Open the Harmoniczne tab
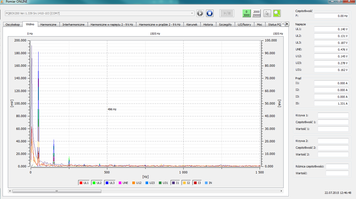 click(x=48, y=25)
